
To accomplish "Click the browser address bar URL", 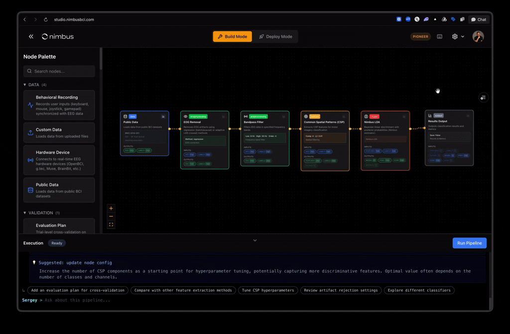I will (74, 19).
